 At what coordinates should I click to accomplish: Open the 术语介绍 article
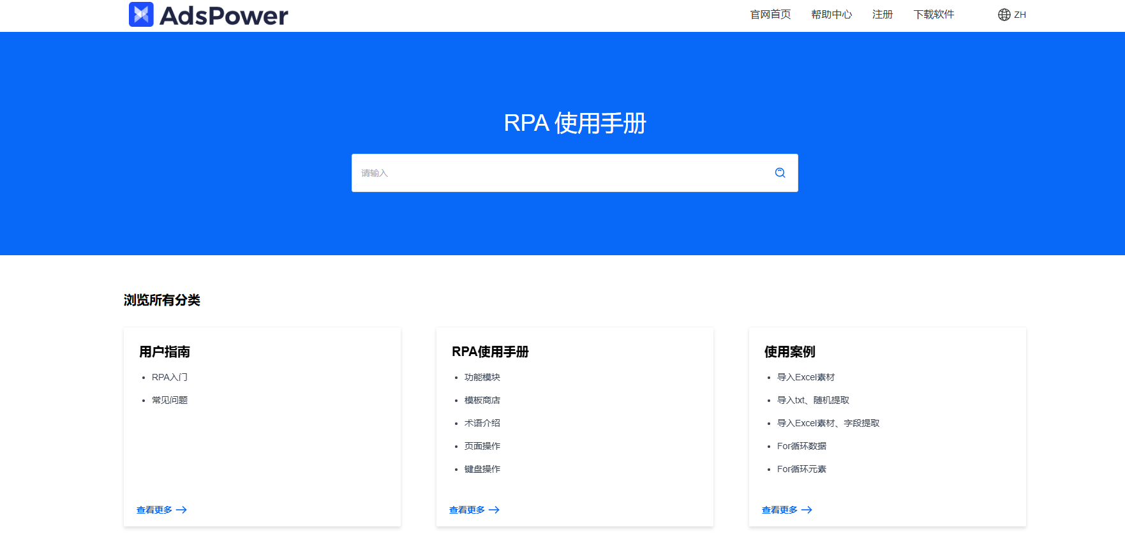click(482, 423)
